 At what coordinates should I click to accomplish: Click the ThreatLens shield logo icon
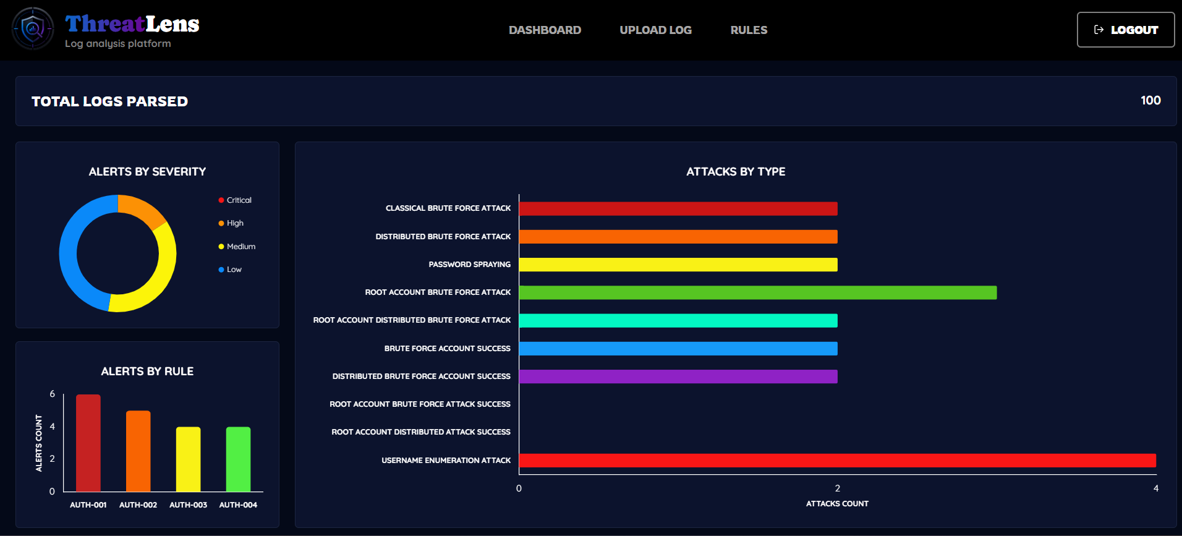[33, 28]
